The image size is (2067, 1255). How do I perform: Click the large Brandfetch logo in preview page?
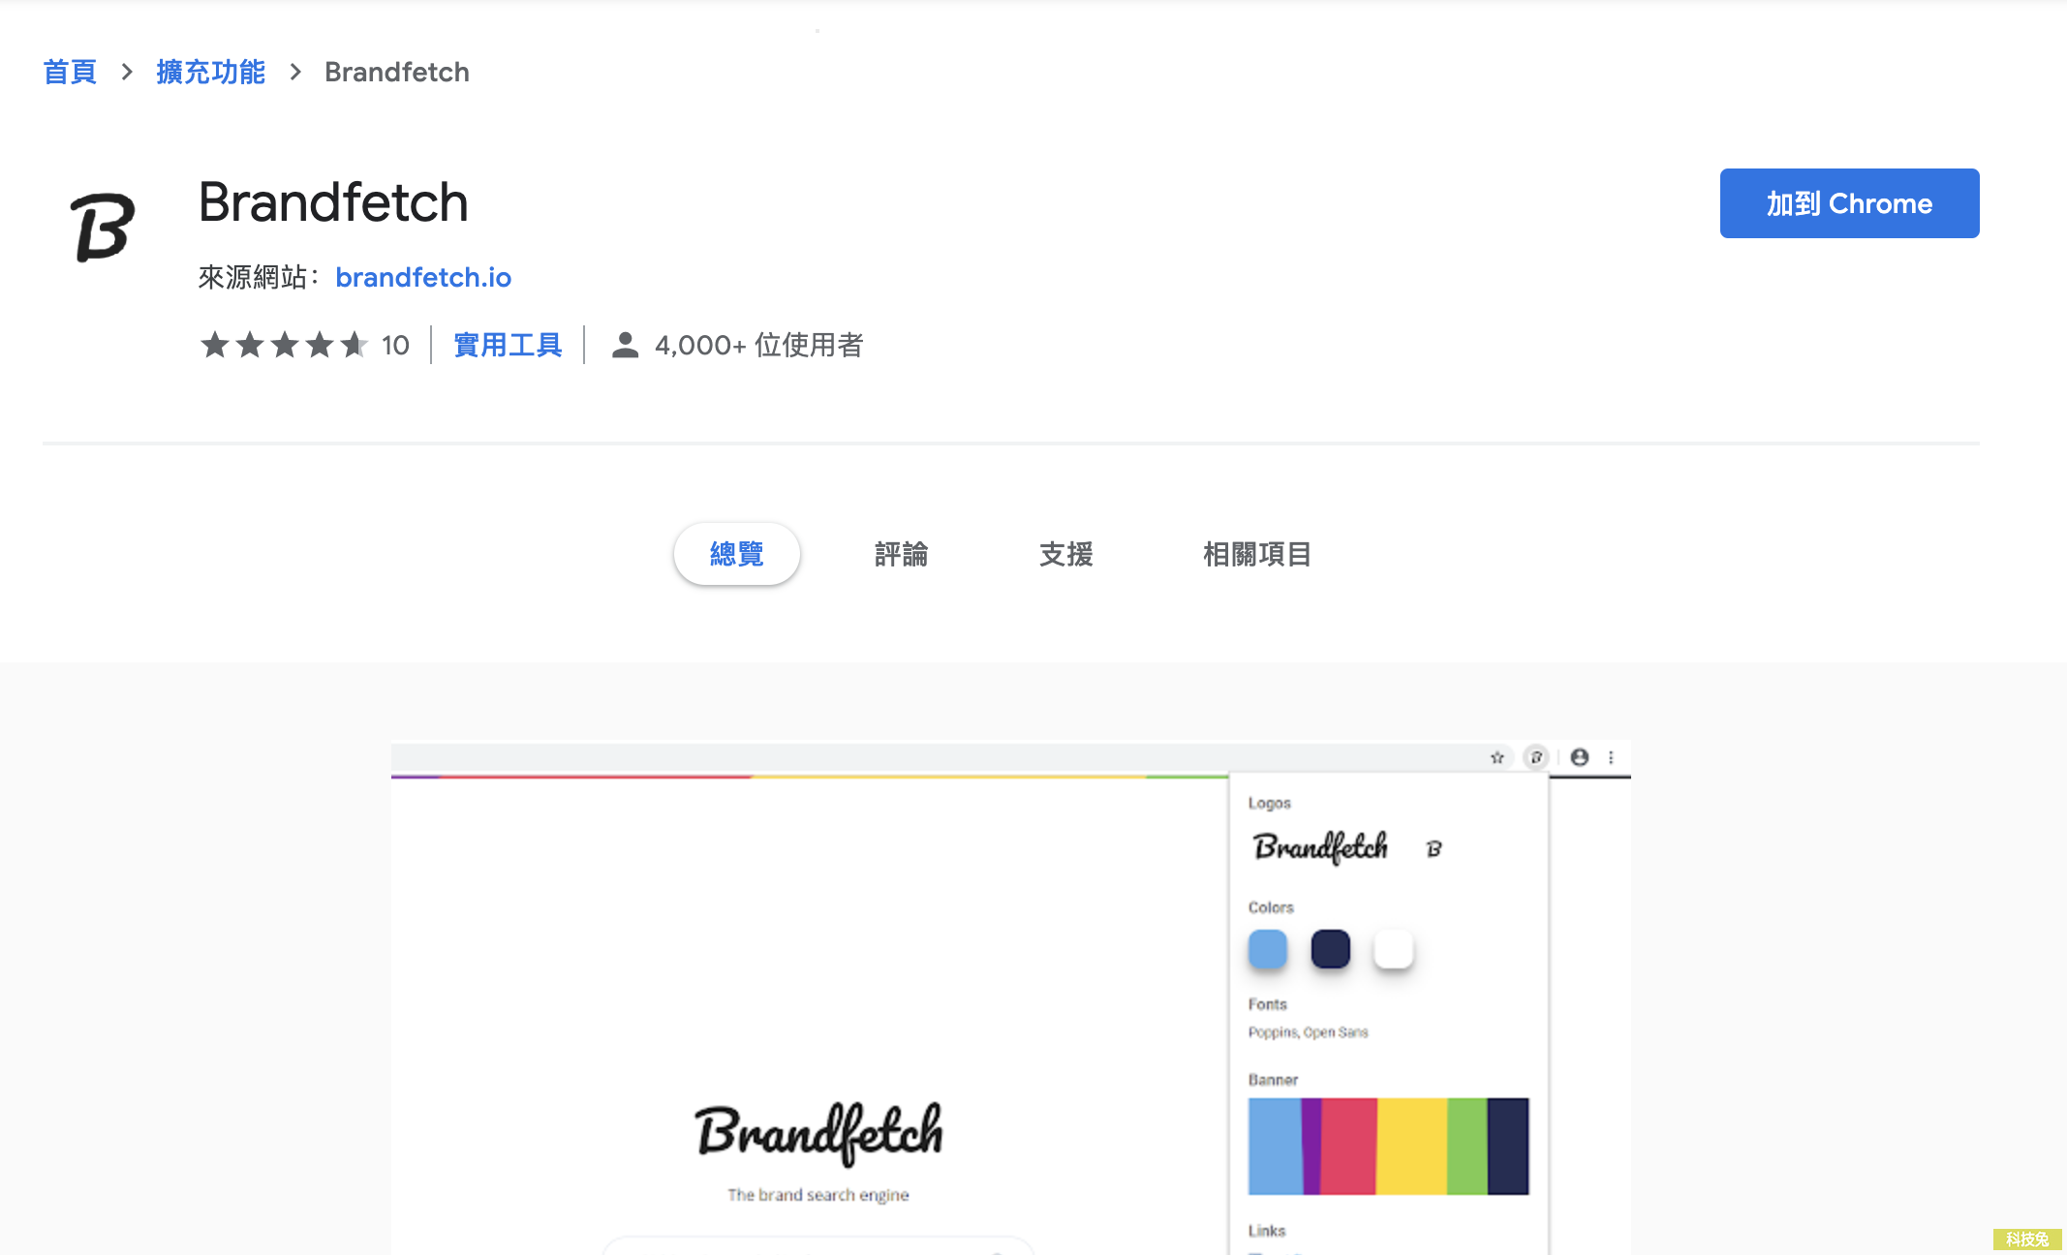(818, 1133)
